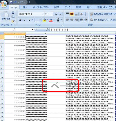Open the font name dropdown MS Pゴシック
The height and width of the screenshot is (121, 116).
click(43, 14)
